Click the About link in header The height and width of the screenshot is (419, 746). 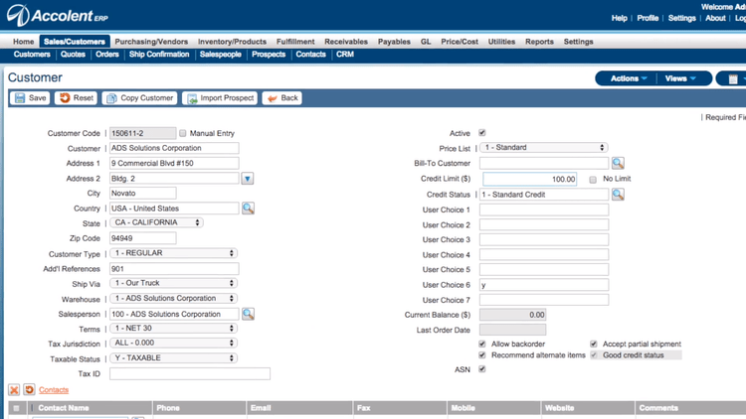tap(715, 18)
